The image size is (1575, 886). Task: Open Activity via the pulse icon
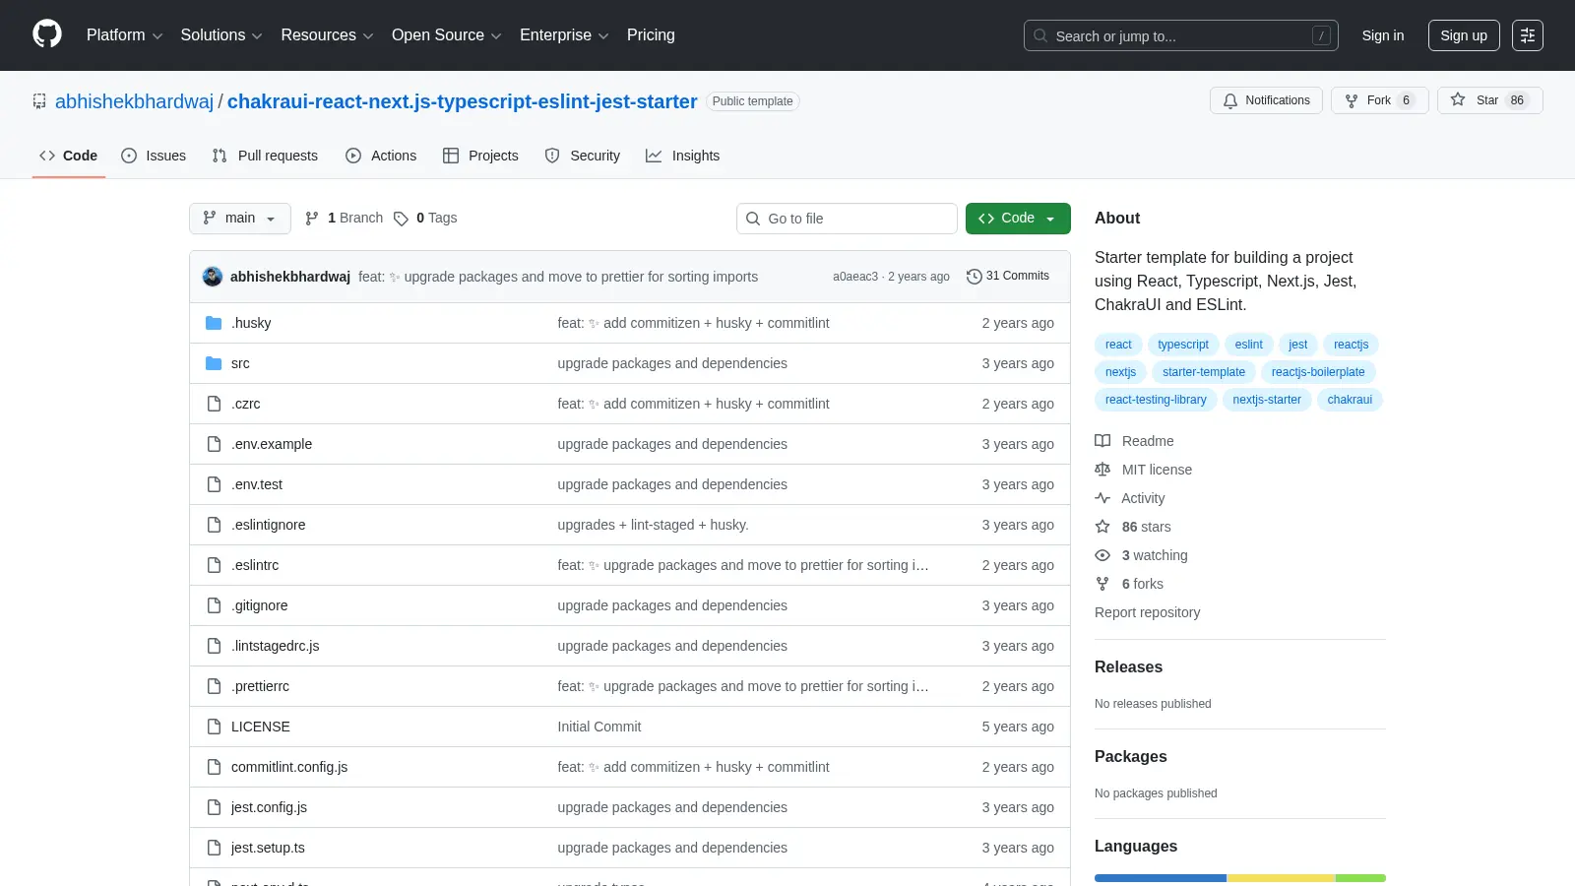(x=1102, y=498)
